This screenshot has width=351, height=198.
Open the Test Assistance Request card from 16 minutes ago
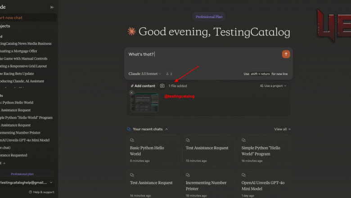pos(153,184)
